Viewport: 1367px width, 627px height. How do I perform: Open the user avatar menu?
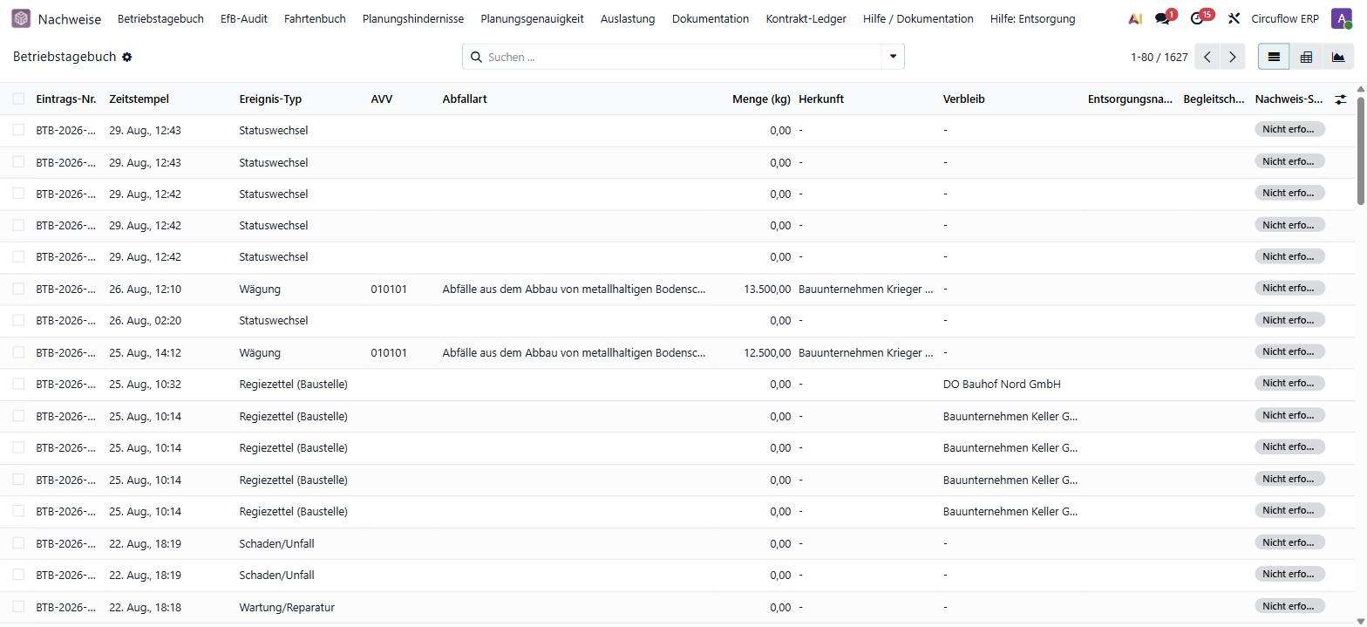point(1341,18)
